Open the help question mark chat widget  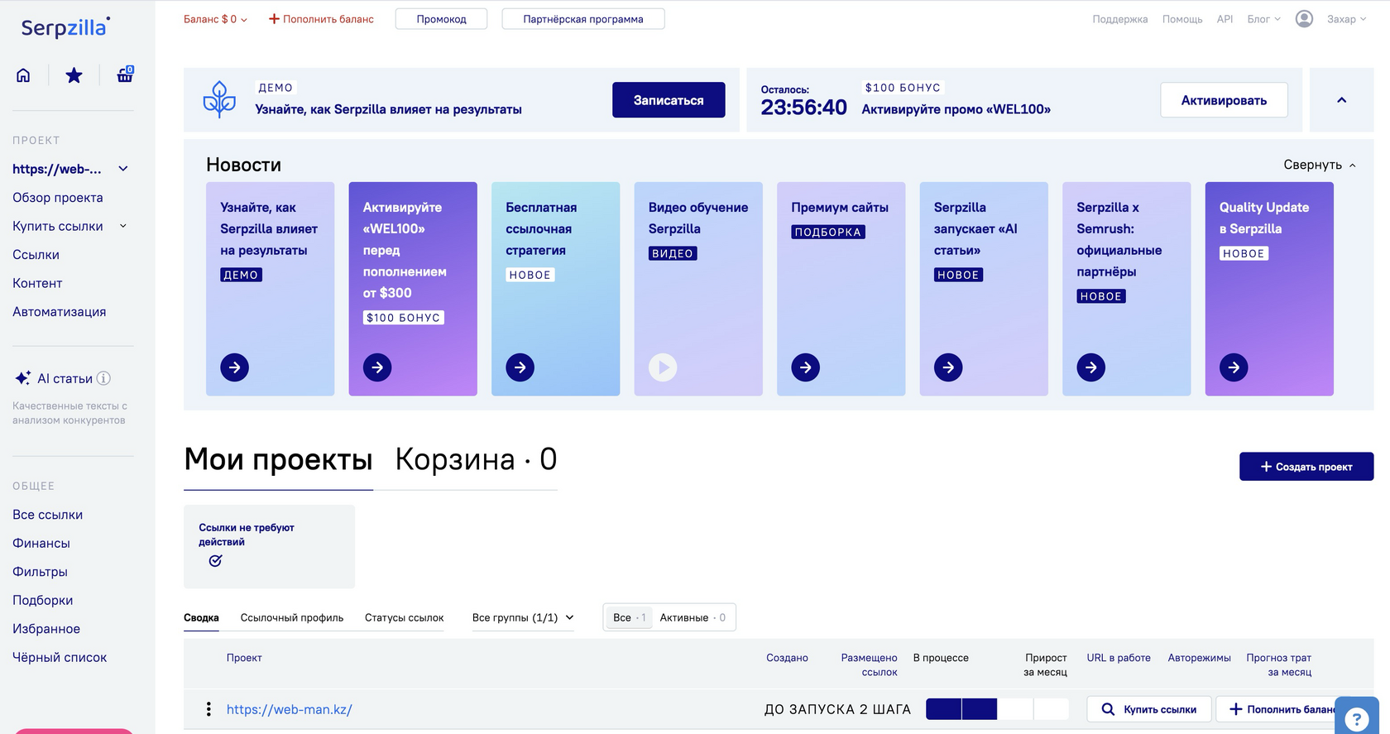click(1357, 719)
